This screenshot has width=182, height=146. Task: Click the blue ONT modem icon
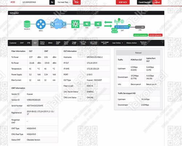tap(122, 27)
